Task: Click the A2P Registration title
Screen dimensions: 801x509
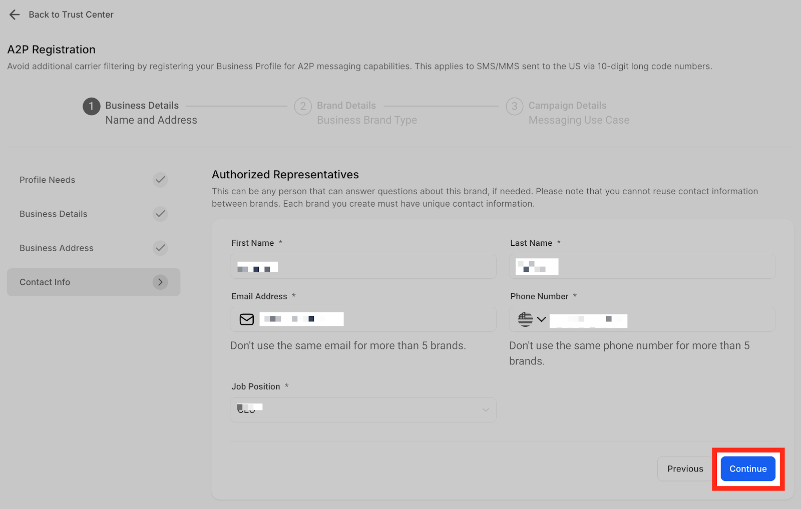Action: pyautogui.click(x=52, y=50)
